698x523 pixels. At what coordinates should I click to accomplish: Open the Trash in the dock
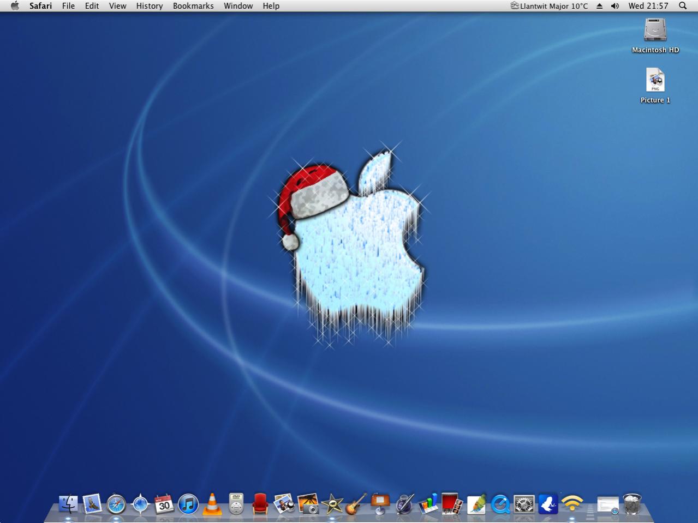pos(632,504)
